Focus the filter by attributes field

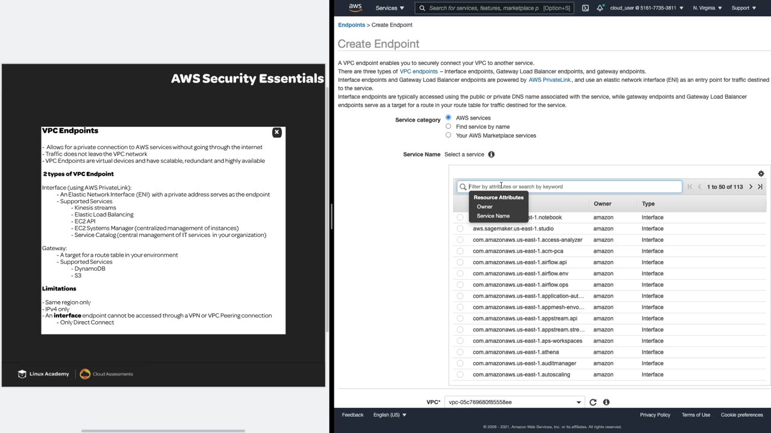click(x=569, y=187)
